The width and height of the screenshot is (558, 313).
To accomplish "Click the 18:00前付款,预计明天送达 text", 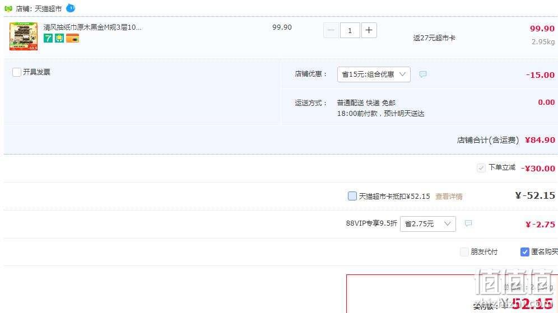I will click(381, 114).
